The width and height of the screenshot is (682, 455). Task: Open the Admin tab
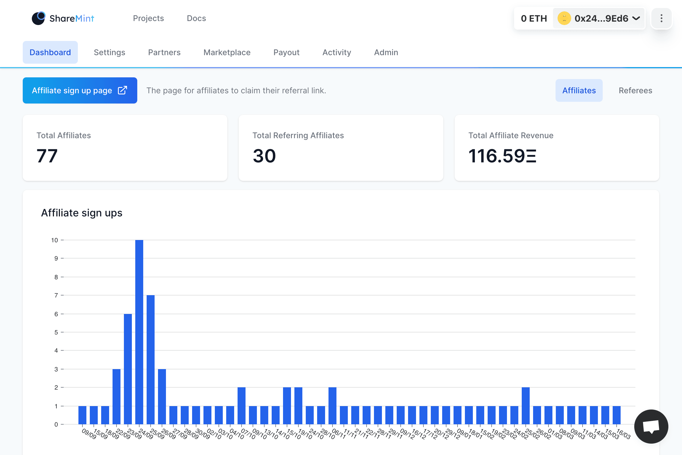point(386,52)
